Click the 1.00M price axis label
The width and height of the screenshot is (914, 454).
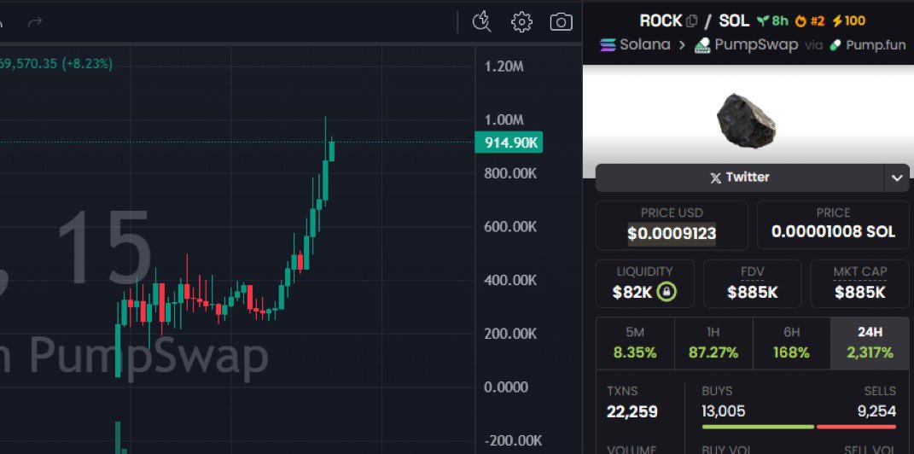pos(504,120)
